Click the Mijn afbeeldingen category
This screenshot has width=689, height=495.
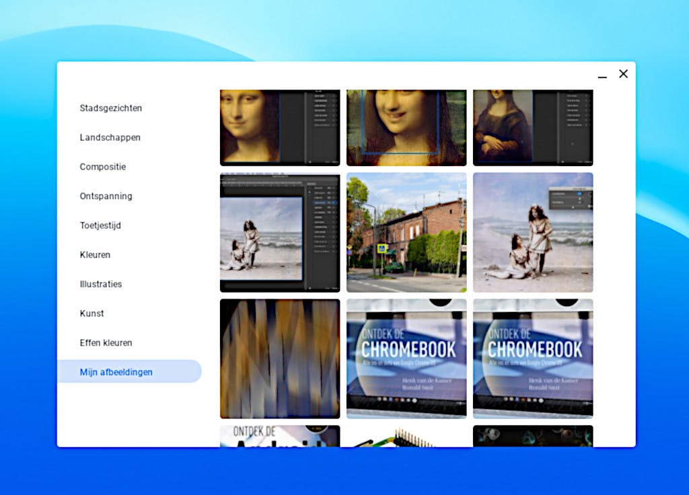(x=129, y=371)
